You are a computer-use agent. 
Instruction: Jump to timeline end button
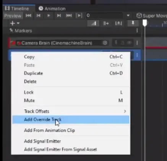pos(69,16)
